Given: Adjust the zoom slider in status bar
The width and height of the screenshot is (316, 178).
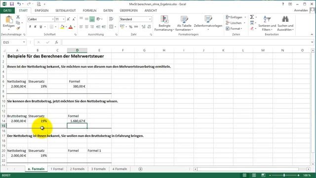Looking at the screenshot, I should click(x=284, y=175).
